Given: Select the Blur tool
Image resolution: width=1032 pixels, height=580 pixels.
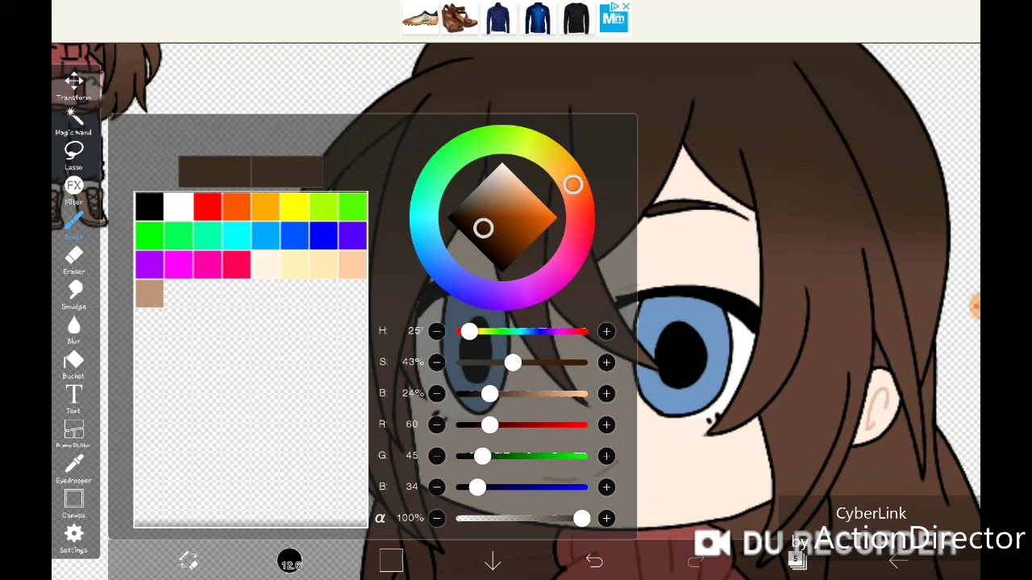Looking at the screenshot, I should pyautogui.click(x=73, y=330).
